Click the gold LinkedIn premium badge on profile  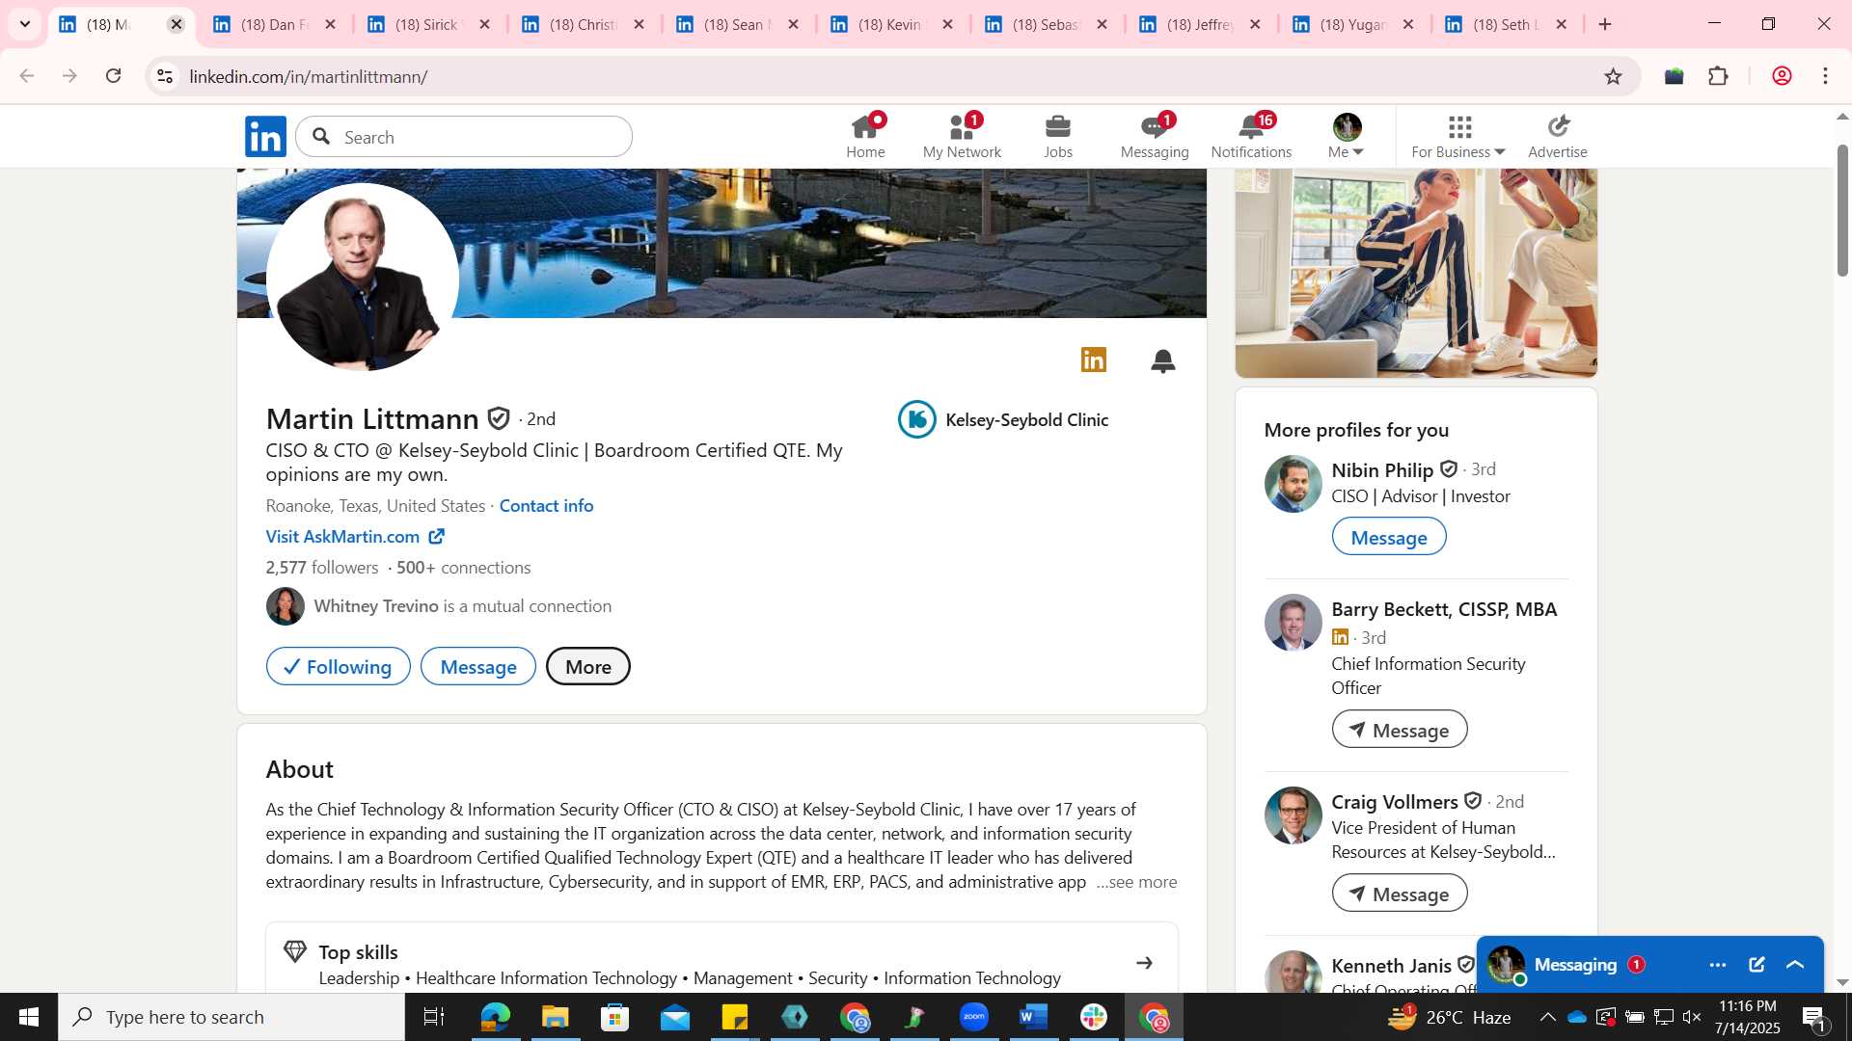(x=1094, y=360)
